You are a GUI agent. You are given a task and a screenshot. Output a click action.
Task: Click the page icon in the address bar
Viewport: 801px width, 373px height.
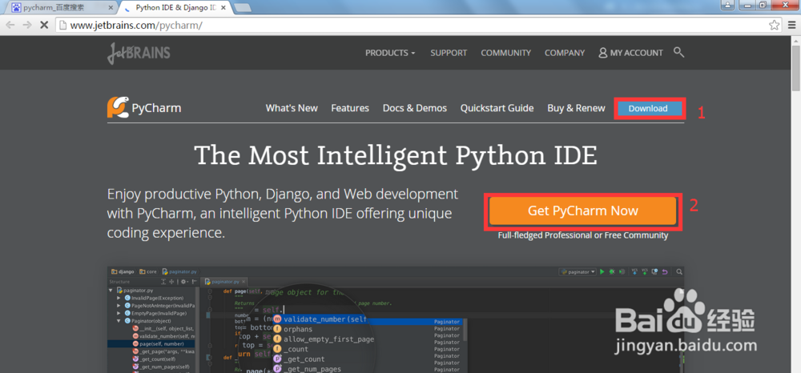[x=62, y=25]
